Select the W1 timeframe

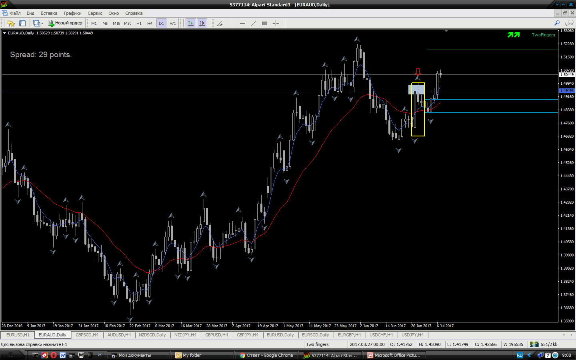(x=173, y=23)
